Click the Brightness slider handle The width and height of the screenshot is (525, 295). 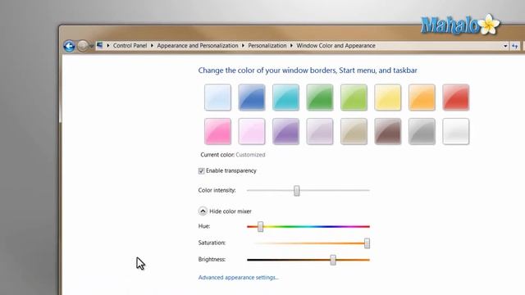click(x=333, y=260)
